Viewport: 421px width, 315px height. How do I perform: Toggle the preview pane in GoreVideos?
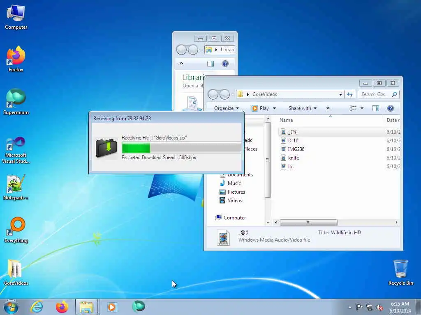point(376,108)
